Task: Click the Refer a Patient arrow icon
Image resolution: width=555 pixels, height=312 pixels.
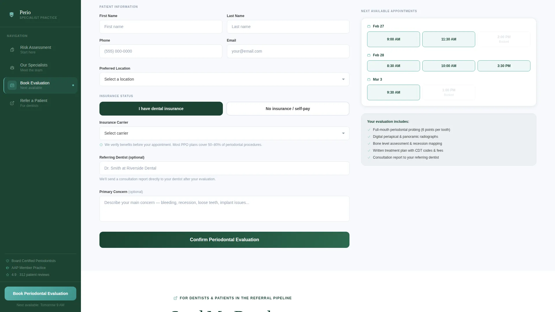Action: point(12,103)
